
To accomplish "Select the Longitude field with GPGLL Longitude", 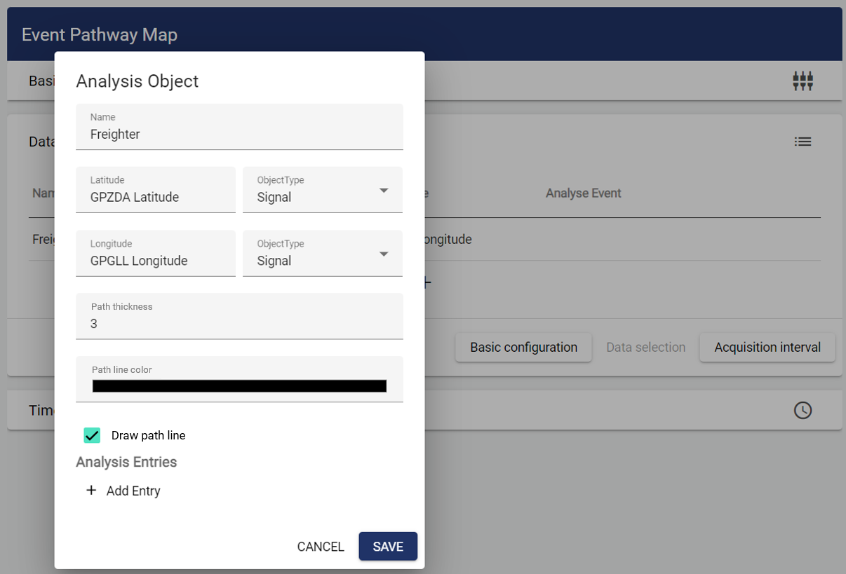I will click(156, 261).
